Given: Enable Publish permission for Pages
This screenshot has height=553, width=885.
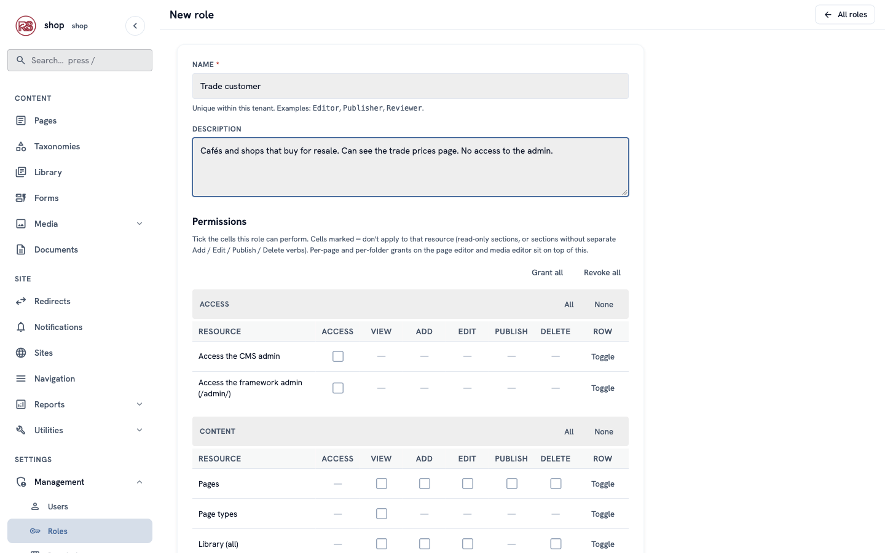Looking at the screenshot, I should (512, 484).
